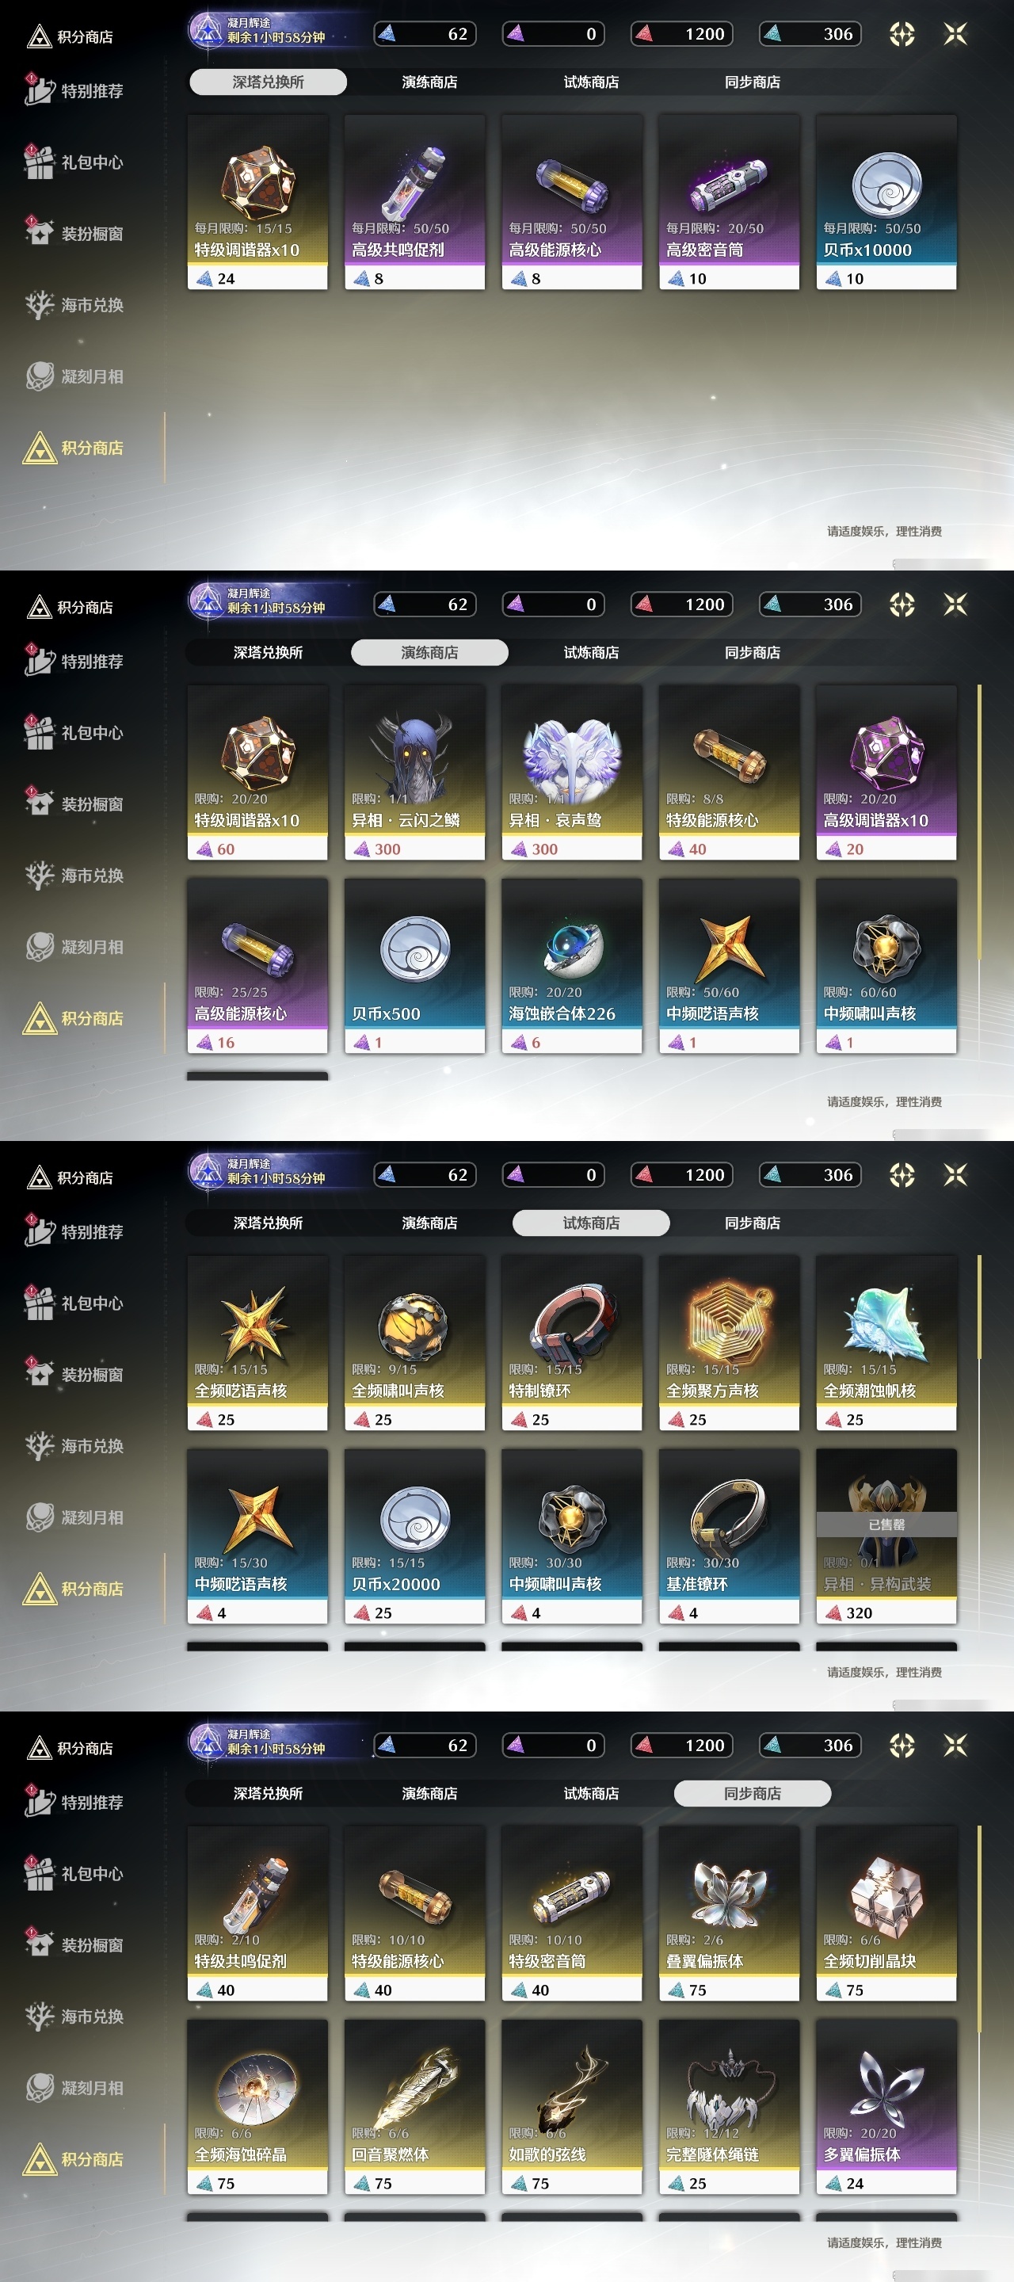Click the highlighted 深塔兑换所 tab
1014x2282 pixels.
(x=268, y=82)
